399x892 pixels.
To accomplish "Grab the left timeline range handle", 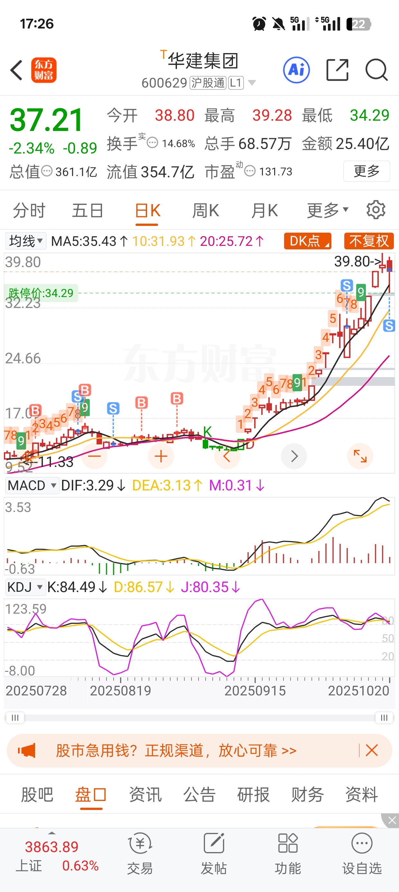I will 15,718.
